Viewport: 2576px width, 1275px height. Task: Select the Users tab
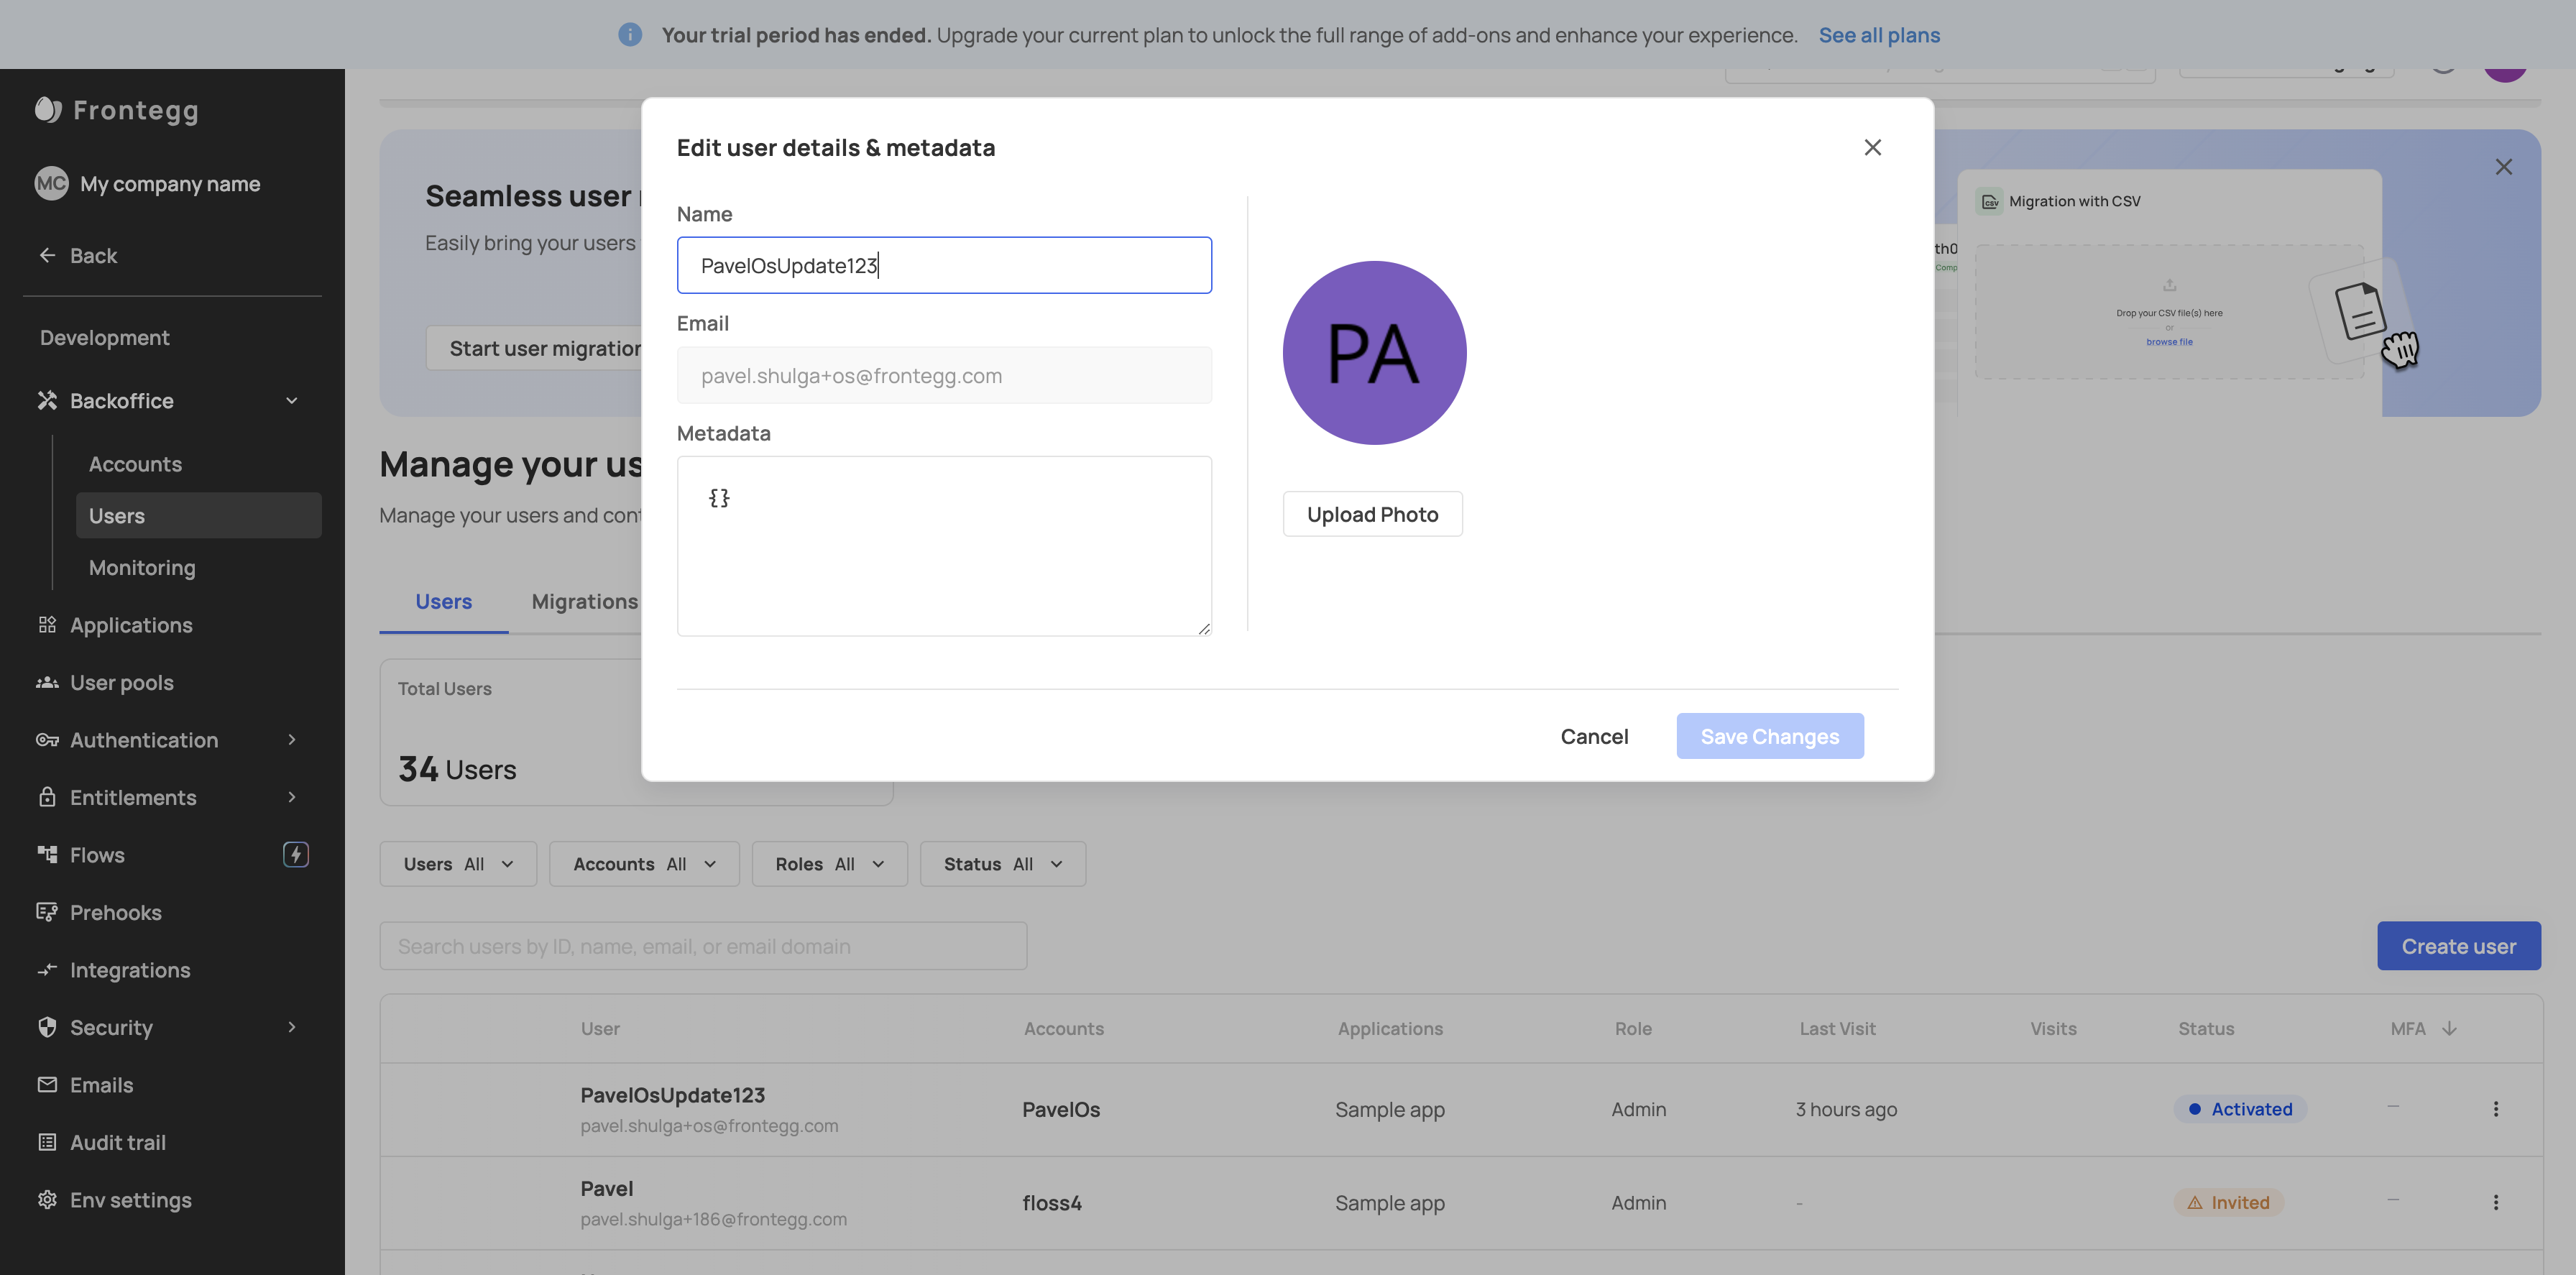[443, 601]
